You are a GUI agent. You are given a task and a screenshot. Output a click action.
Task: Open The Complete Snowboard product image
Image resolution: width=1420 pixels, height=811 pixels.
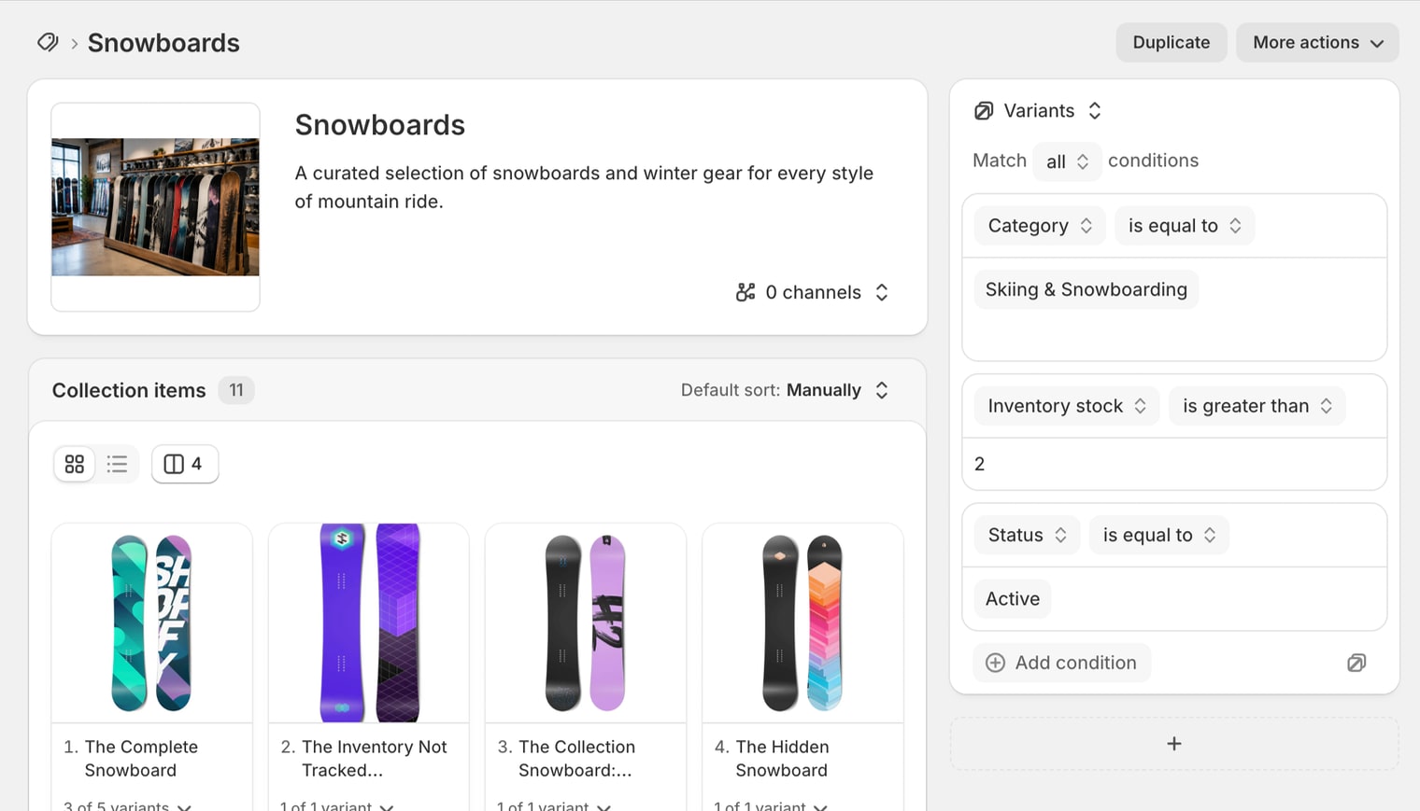[x=151, y=622]
